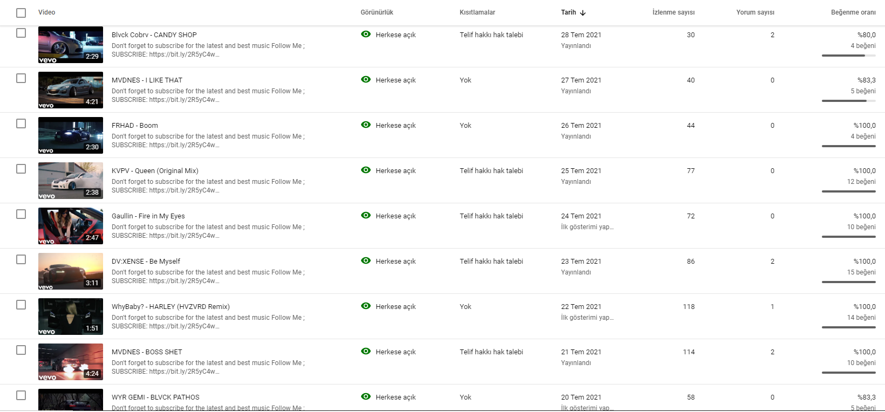Image resolution: width=885 pixels, height=412 pixels.
Task: Click the İzlenme sayısı column header
Action: pos(673,12)
